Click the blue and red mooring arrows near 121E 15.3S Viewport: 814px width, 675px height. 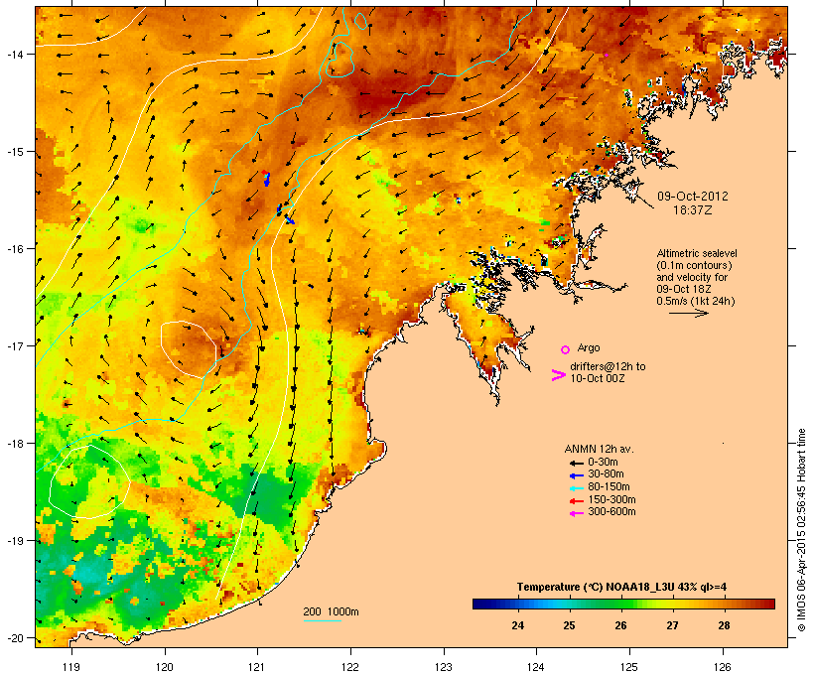pos(266,178)
